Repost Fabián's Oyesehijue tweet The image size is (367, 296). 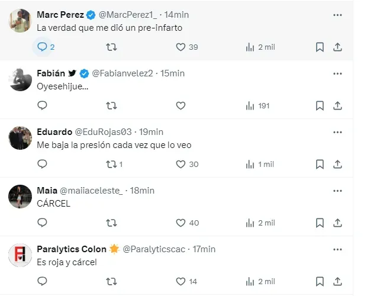[x=111, y=105]
